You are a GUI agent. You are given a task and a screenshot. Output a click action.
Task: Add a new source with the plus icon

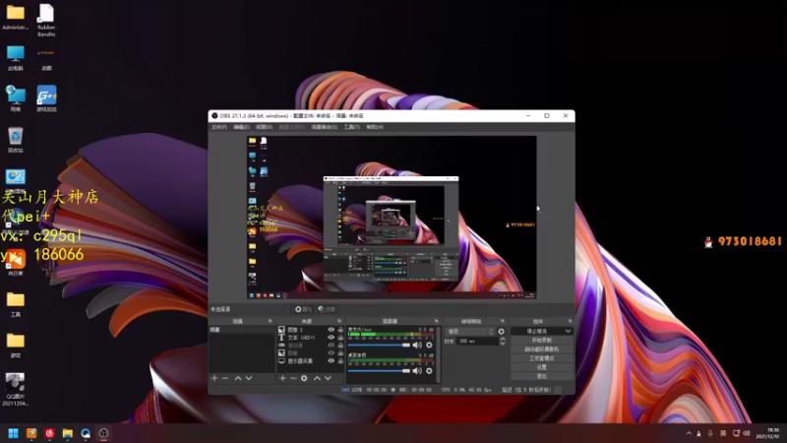click(x=282, y=378)
